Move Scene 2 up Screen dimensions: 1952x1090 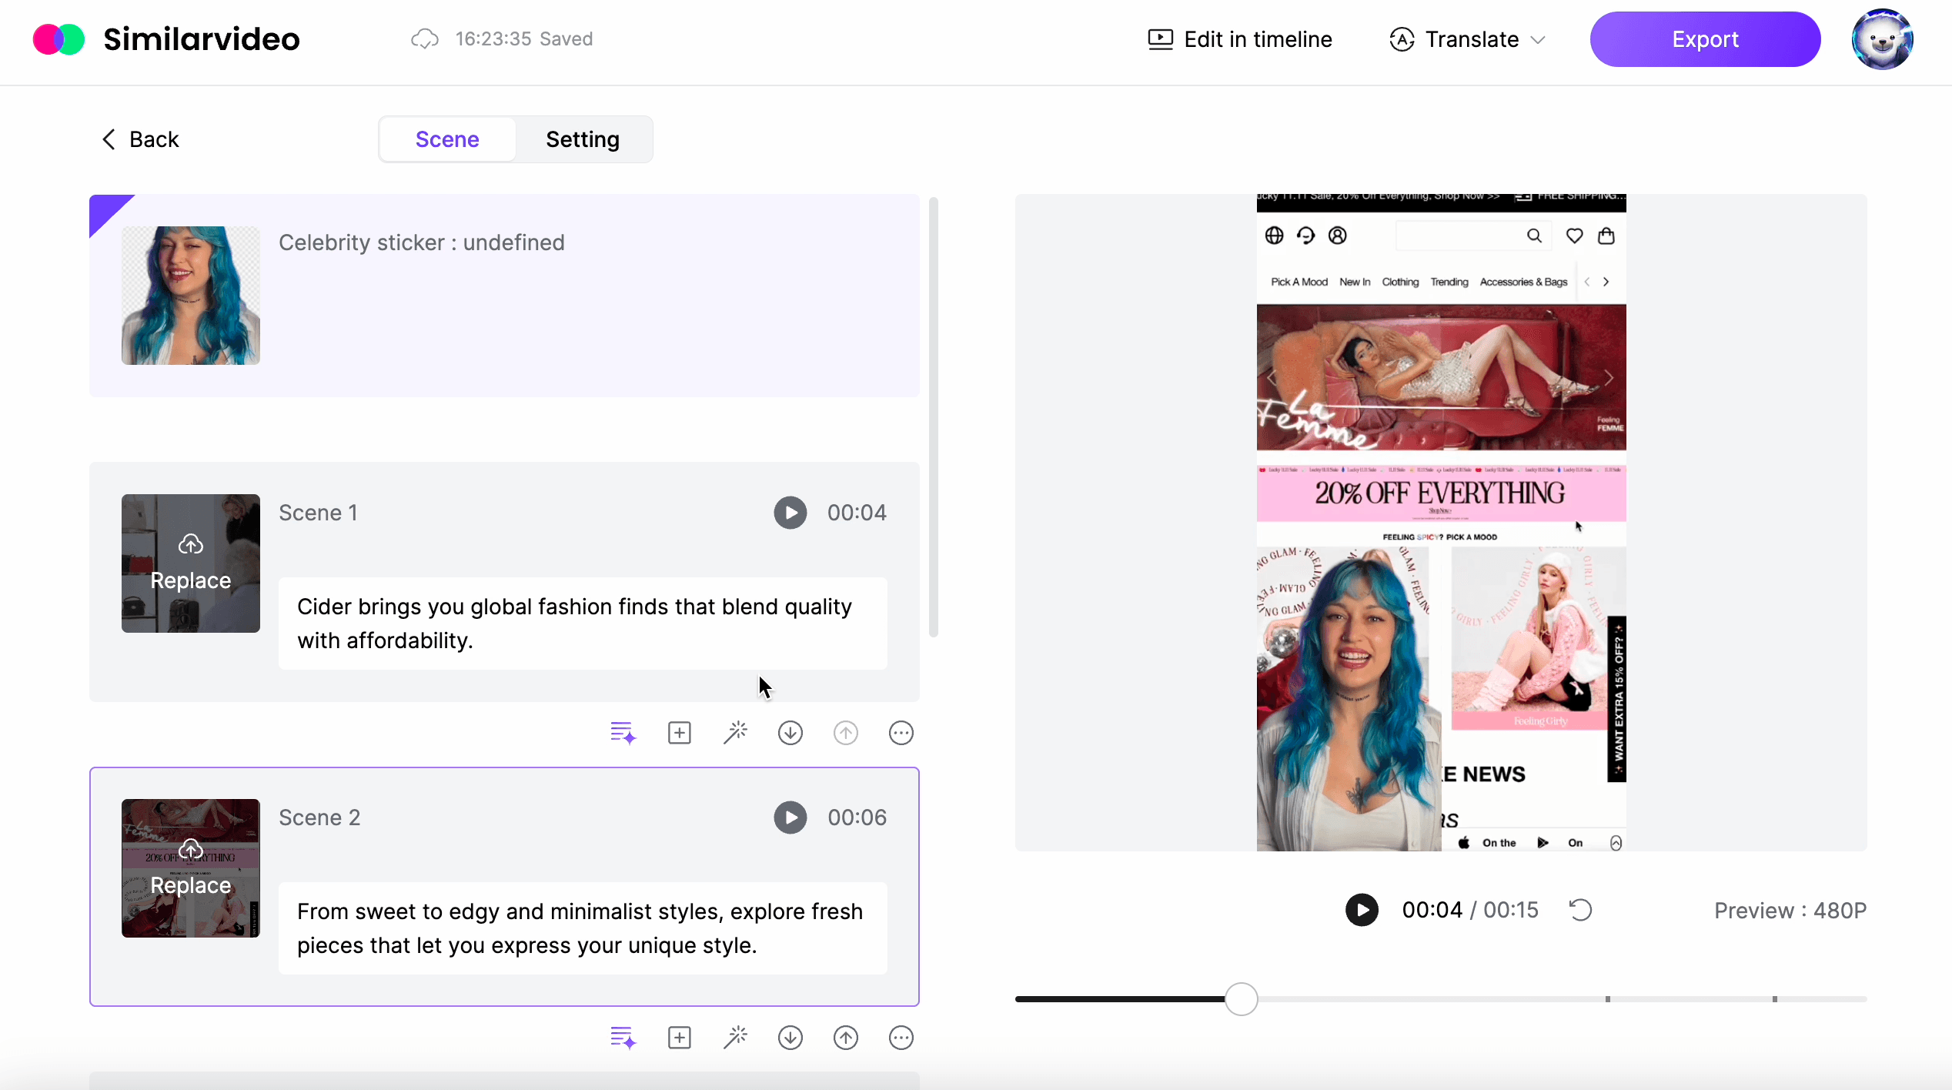846,1038
